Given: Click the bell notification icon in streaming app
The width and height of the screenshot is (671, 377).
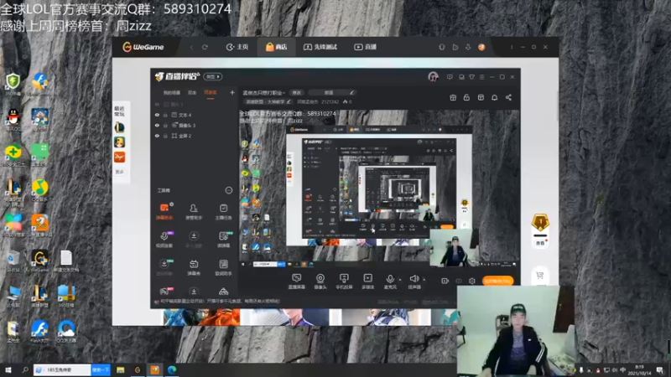Looking at the screenshot, I should coord(494,97).
